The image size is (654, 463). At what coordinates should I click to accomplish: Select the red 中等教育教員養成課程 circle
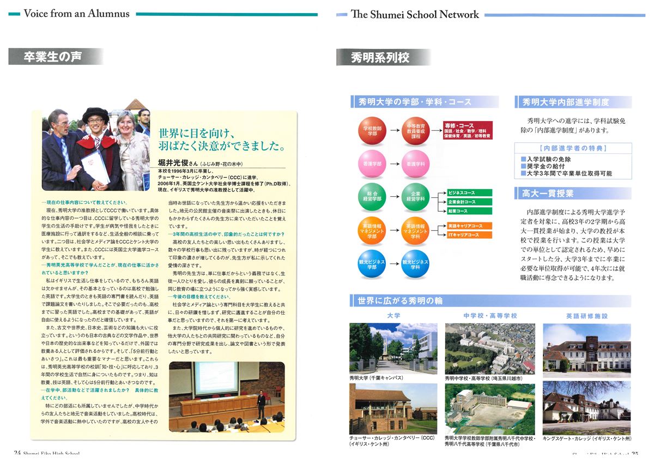pos(416,131)
